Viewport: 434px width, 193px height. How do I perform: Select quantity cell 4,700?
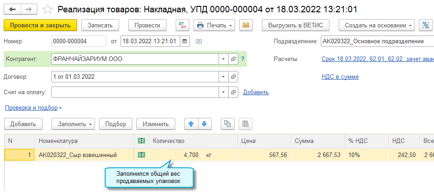176,155
